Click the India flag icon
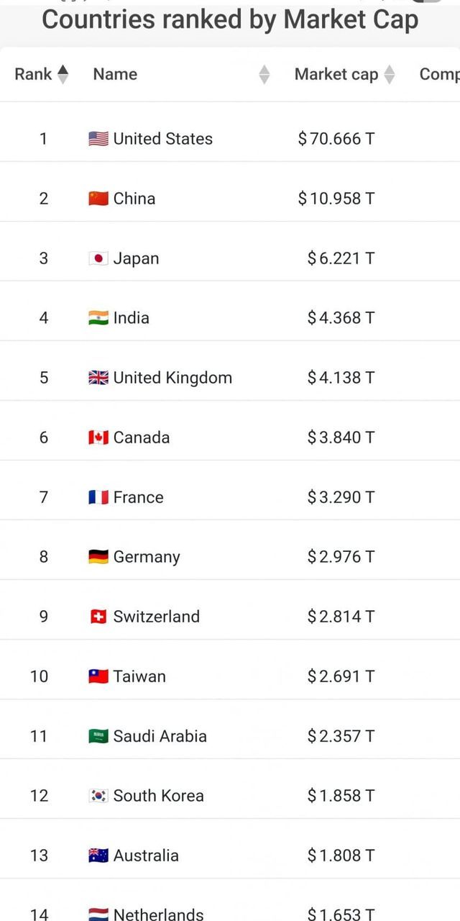 98,318
